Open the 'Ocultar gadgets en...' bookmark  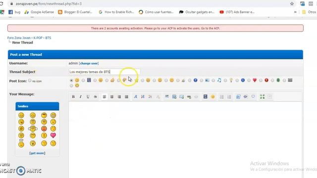pos(197,12)
